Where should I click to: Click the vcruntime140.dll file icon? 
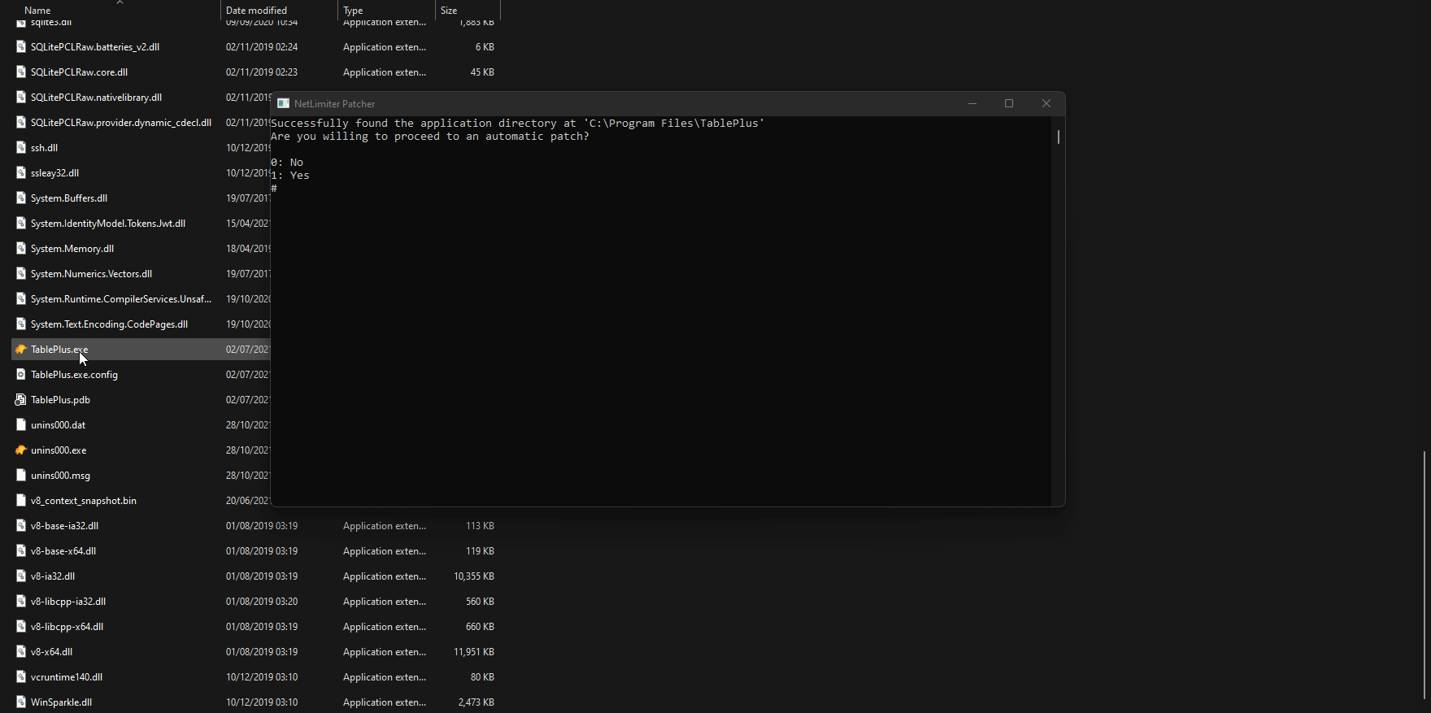pyautogui.click(x=21, y=677)
